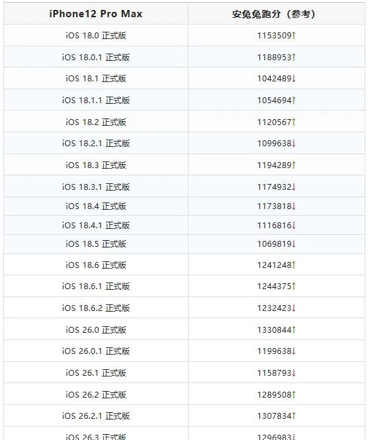Viewport: 368px width, 440px height.
Task: Click the score value 1244375
Action: coord(275,286)
